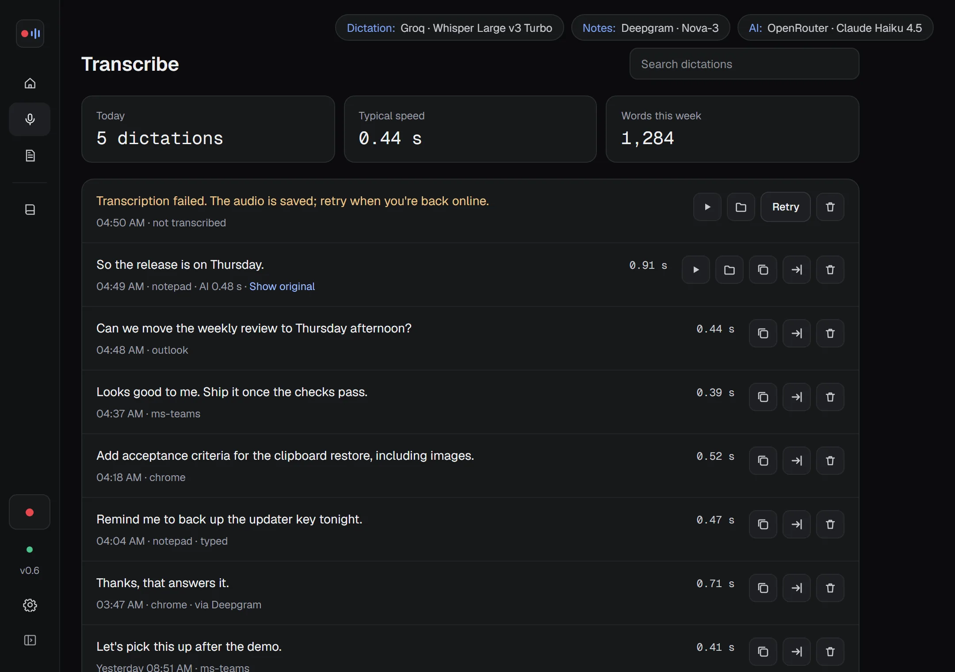Copy 'Thanks, that answers it' dictation
955x672 pixels.
(x=763, y=588)
